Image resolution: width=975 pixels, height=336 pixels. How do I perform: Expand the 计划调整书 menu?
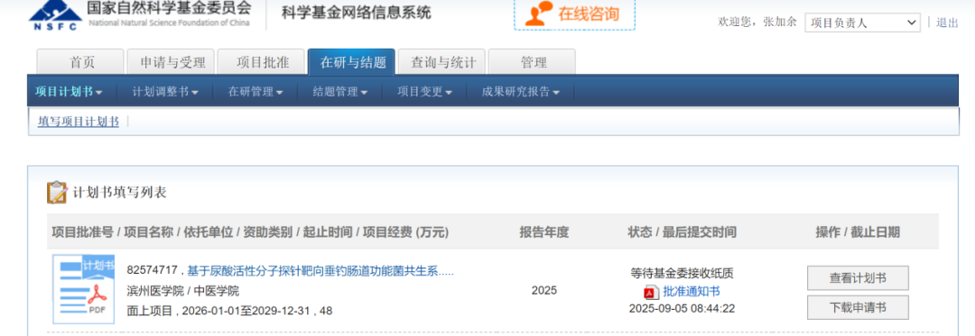(x=165, y=92)
